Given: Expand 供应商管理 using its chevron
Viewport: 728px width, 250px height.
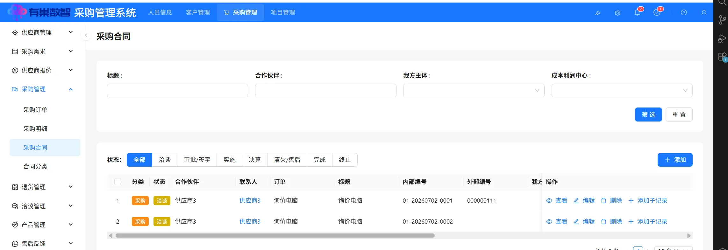Looking at the screenshot, I should pos(71,32).
